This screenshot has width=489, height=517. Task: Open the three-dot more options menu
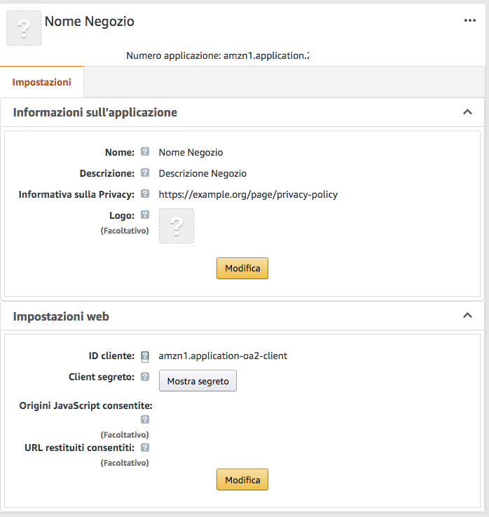(x=470, y=20)
